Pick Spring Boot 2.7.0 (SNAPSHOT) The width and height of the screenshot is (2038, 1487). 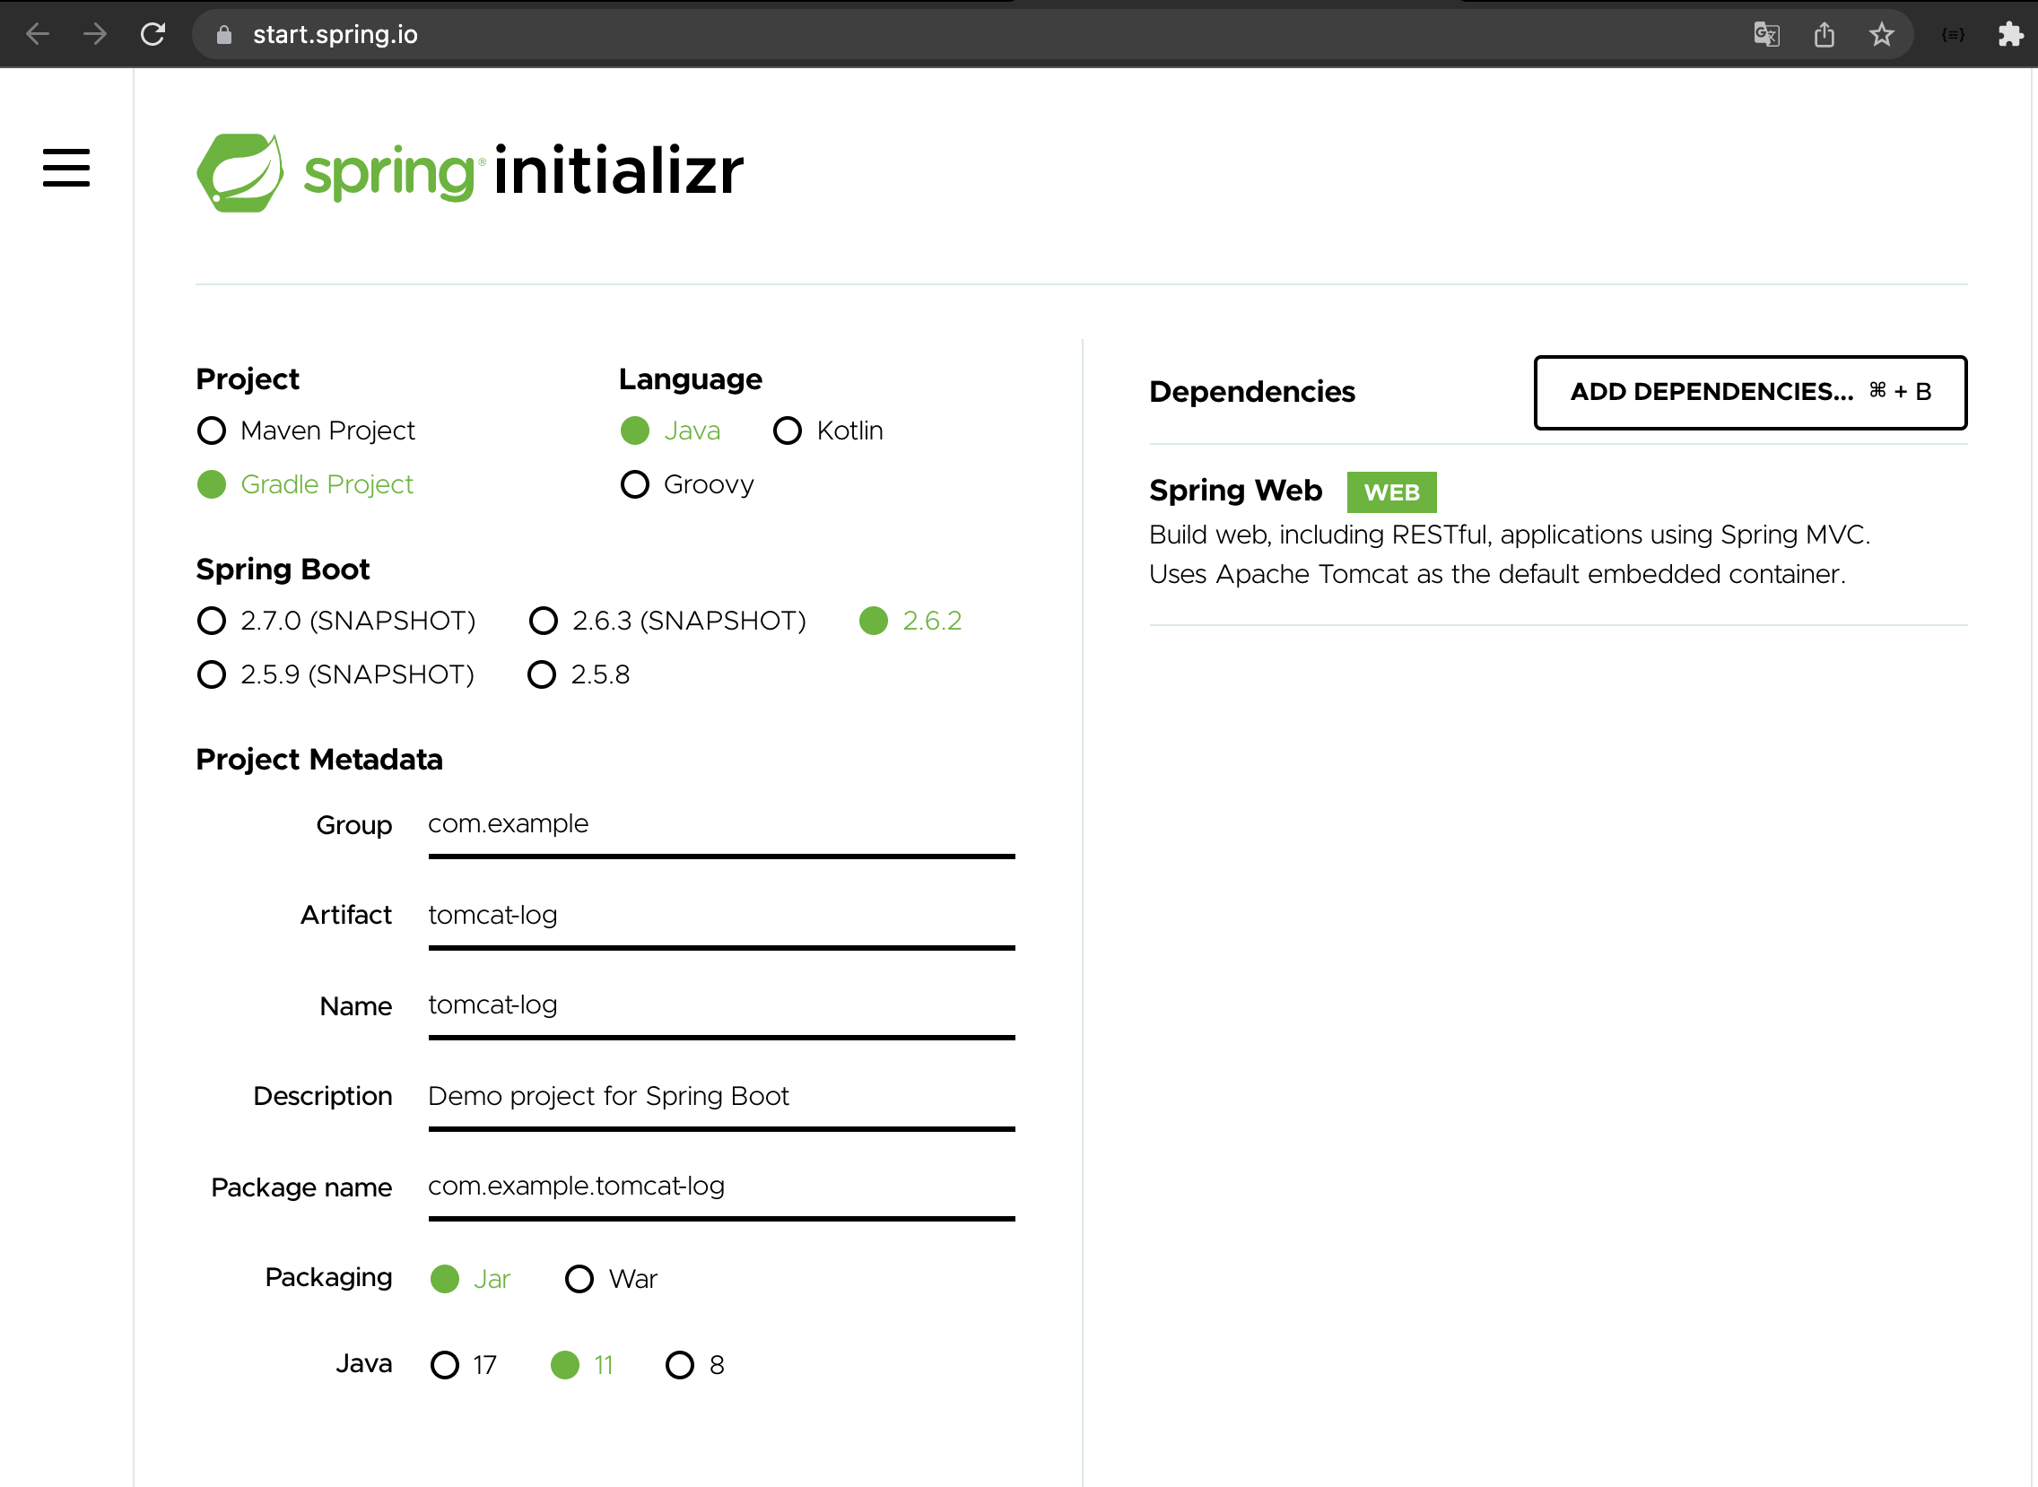point(212,622)
